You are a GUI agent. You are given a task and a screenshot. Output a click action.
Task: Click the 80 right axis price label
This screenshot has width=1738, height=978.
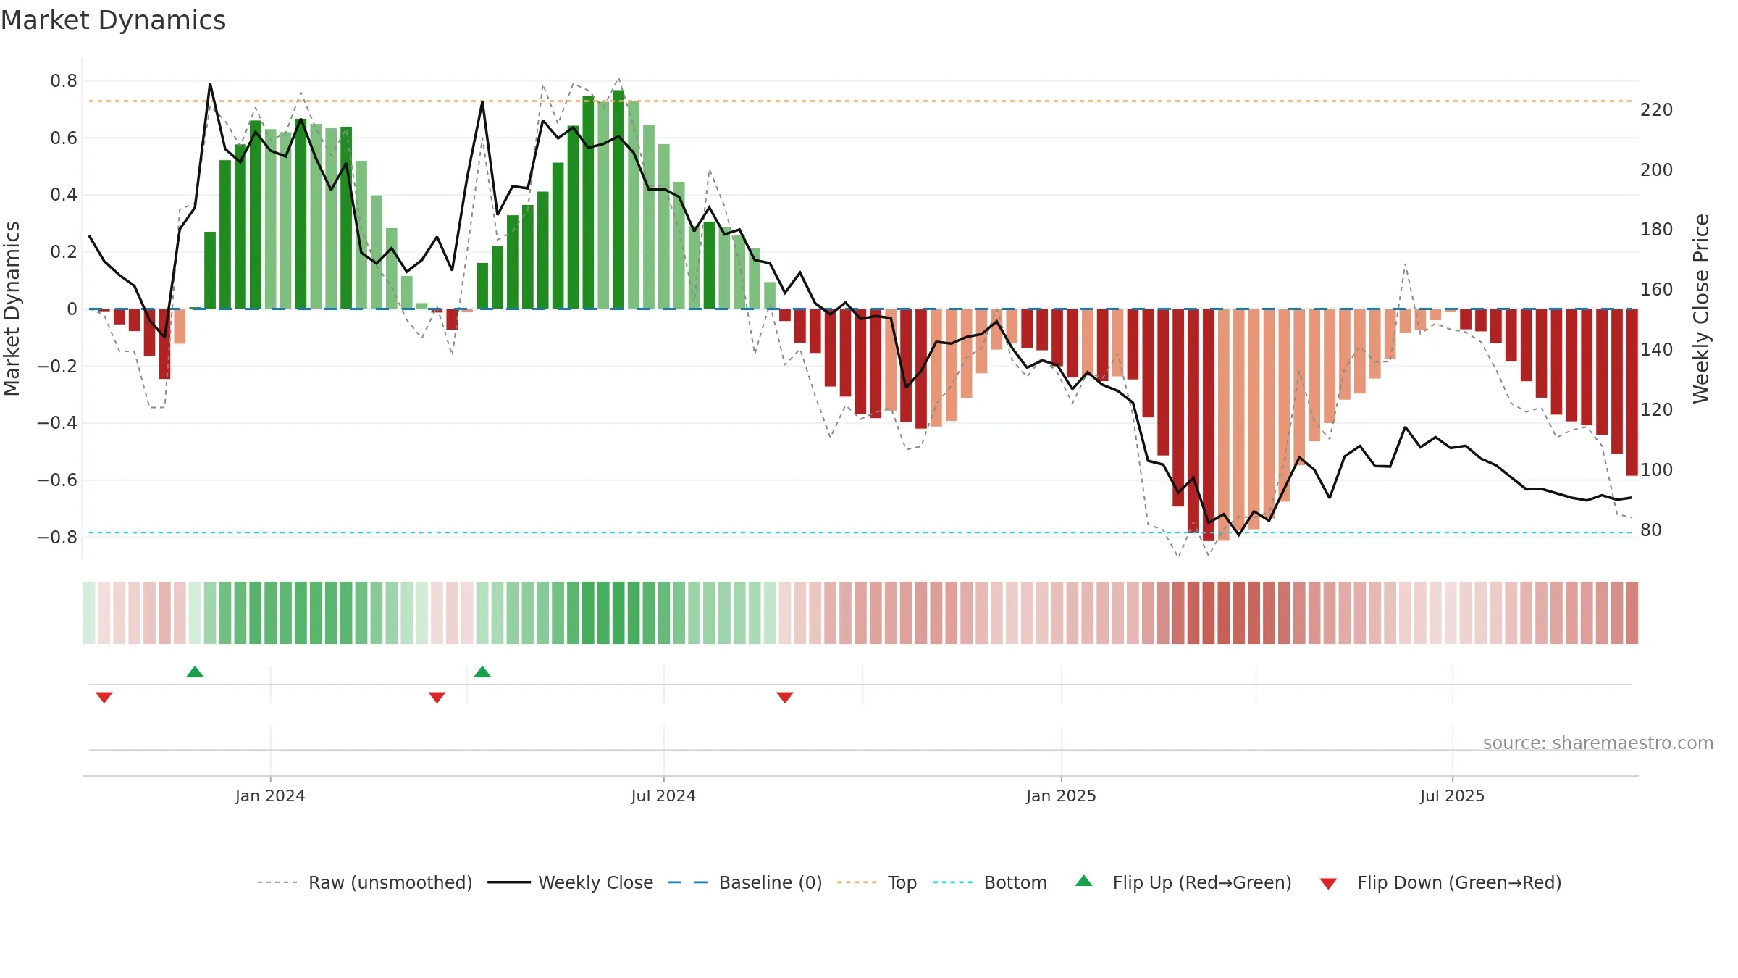pos(1651,530)
